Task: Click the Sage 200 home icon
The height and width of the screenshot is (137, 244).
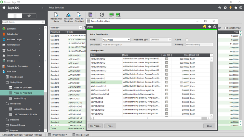Action: coord(4,8)
